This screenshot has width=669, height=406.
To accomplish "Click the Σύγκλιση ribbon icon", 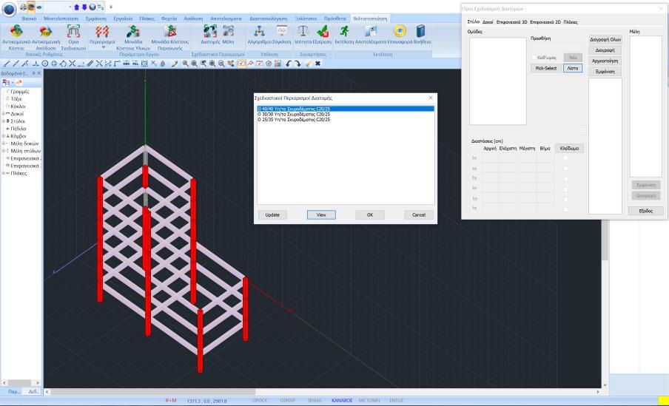I will click(282, 32).
